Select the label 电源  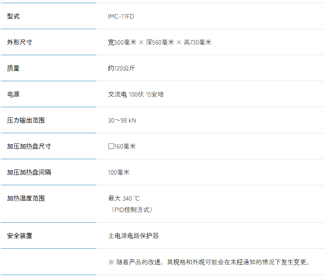[13, 94]
